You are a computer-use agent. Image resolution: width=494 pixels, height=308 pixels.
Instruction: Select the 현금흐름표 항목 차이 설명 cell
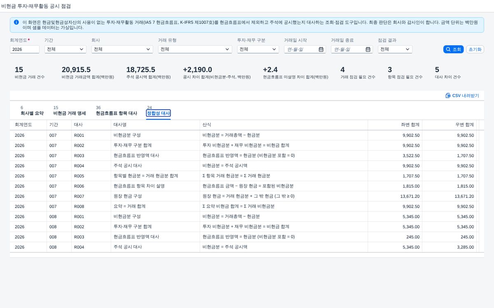click(x=155, y=186)
